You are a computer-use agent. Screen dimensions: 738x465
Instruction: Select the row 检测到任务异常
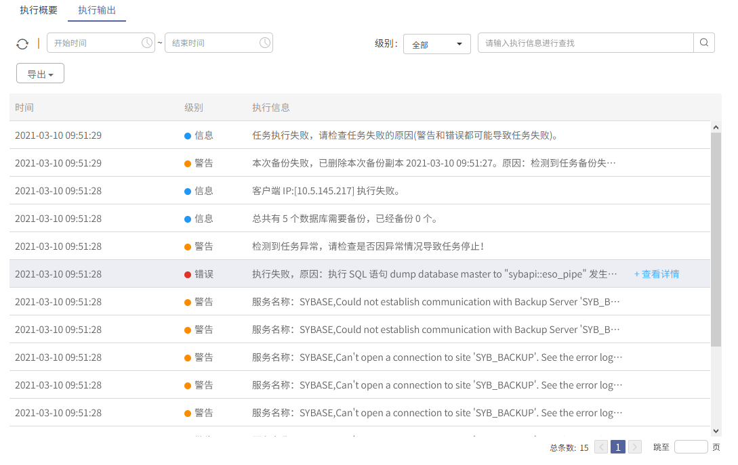360,246
